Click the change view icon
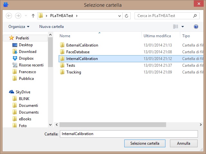The height and width of the screenshot is (154, 206). [x=176, y=27]
